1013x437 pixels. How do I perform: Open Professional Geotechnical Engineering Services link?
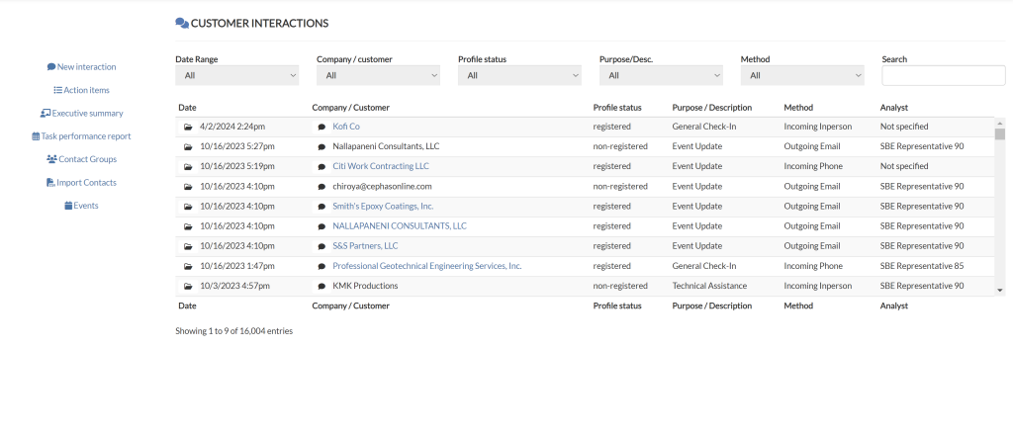(x=426, y=266)
